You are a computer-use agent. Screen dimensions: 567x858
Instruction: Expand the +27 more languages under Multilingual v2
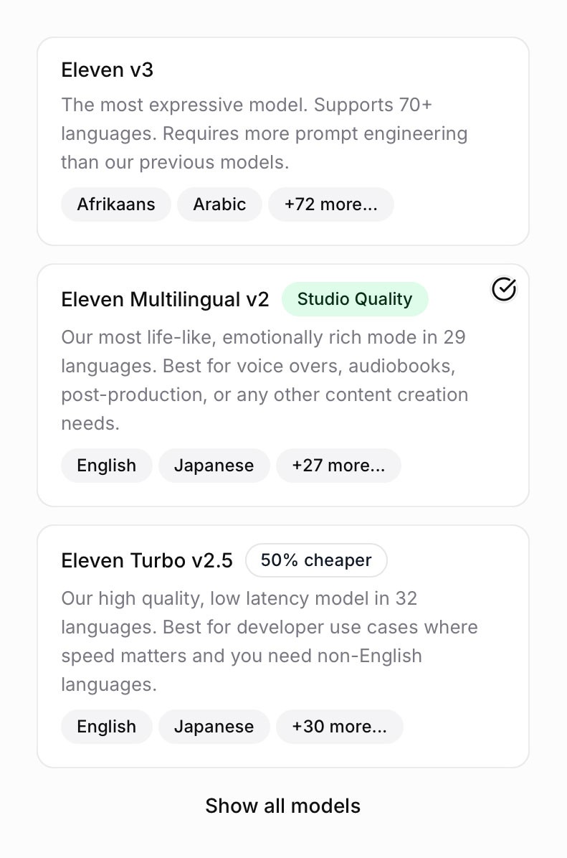(338, 466)
